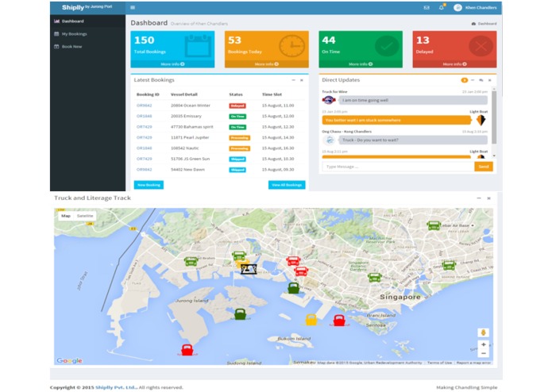Screen dimensions: 552x392
Task: Open booking ID for 47730 Bahamas spirit
Action: coord(145,127)
